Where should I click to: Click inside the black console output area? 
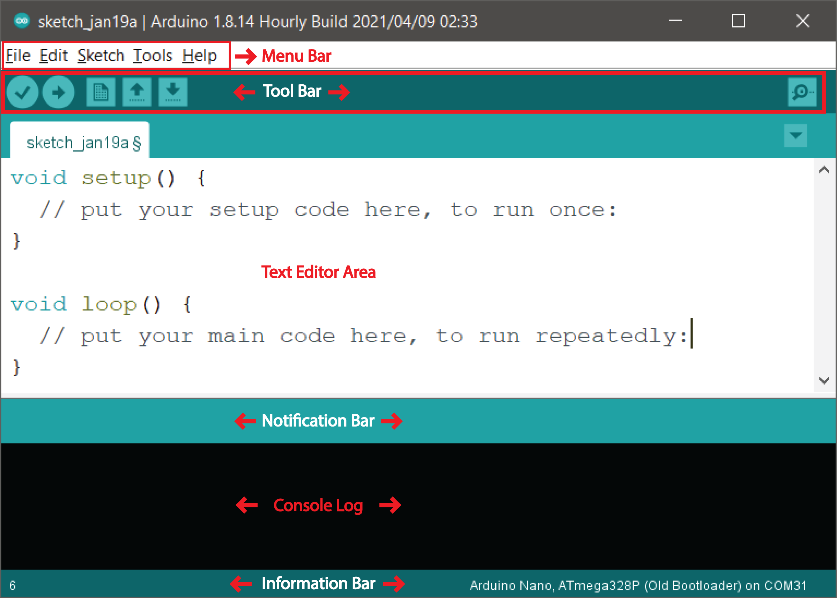click(x=418, y=506)
